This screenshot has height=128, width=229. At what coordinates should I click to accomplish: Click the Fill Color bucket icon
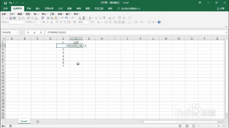tap(136, 22)
